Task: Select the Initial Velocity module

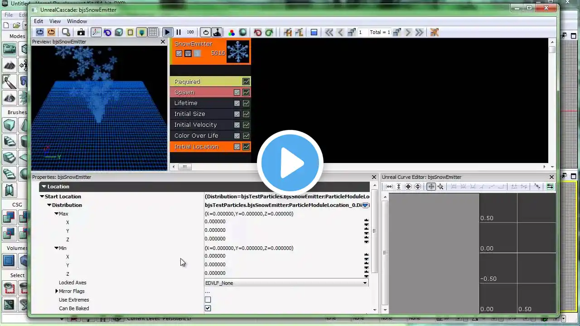Action: click(210, 125)
